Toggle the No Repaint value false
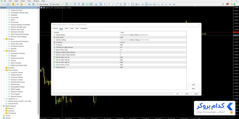The height and width of the screenshot is (119, 239). 153,45
